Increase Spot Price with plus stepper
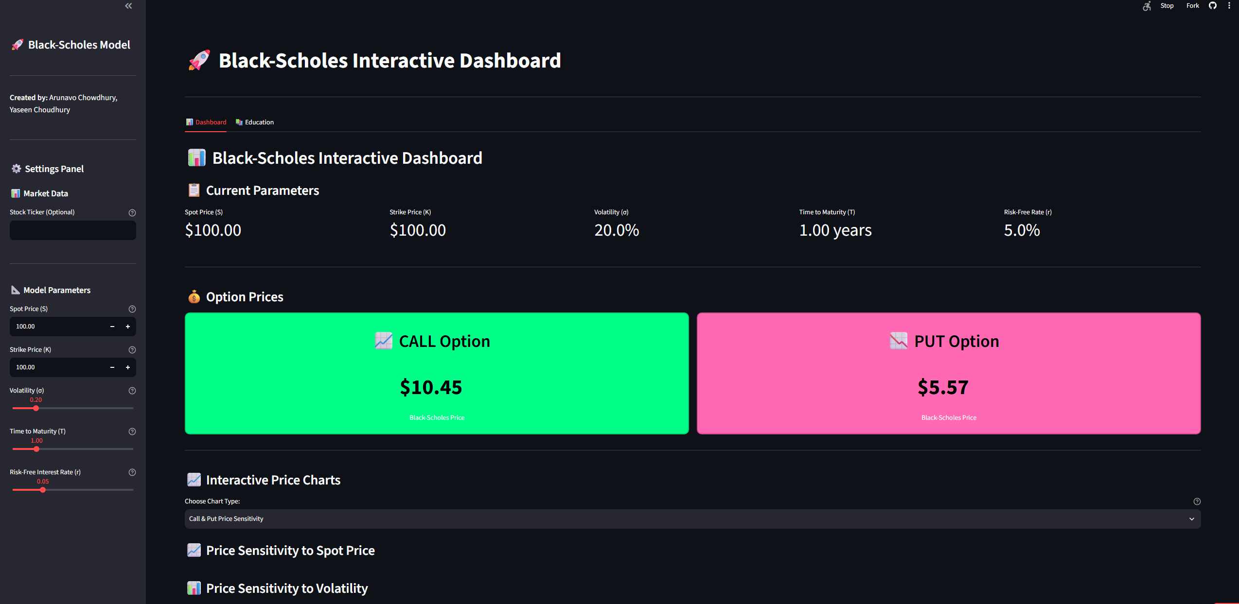Image resolution: width=1239 pixels, height=604 pixels. click(128, 327)
